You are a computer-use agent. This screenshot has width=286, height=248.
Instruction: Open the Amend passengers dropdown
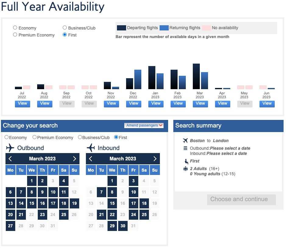[x=144, y=125]
